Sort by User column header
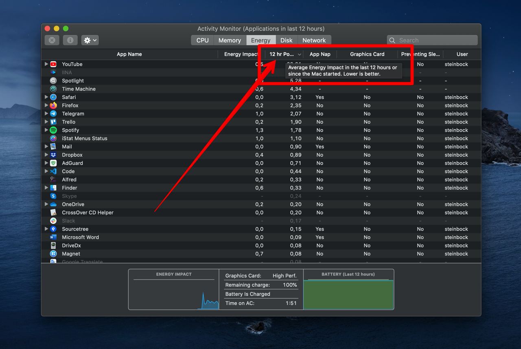 462,54
